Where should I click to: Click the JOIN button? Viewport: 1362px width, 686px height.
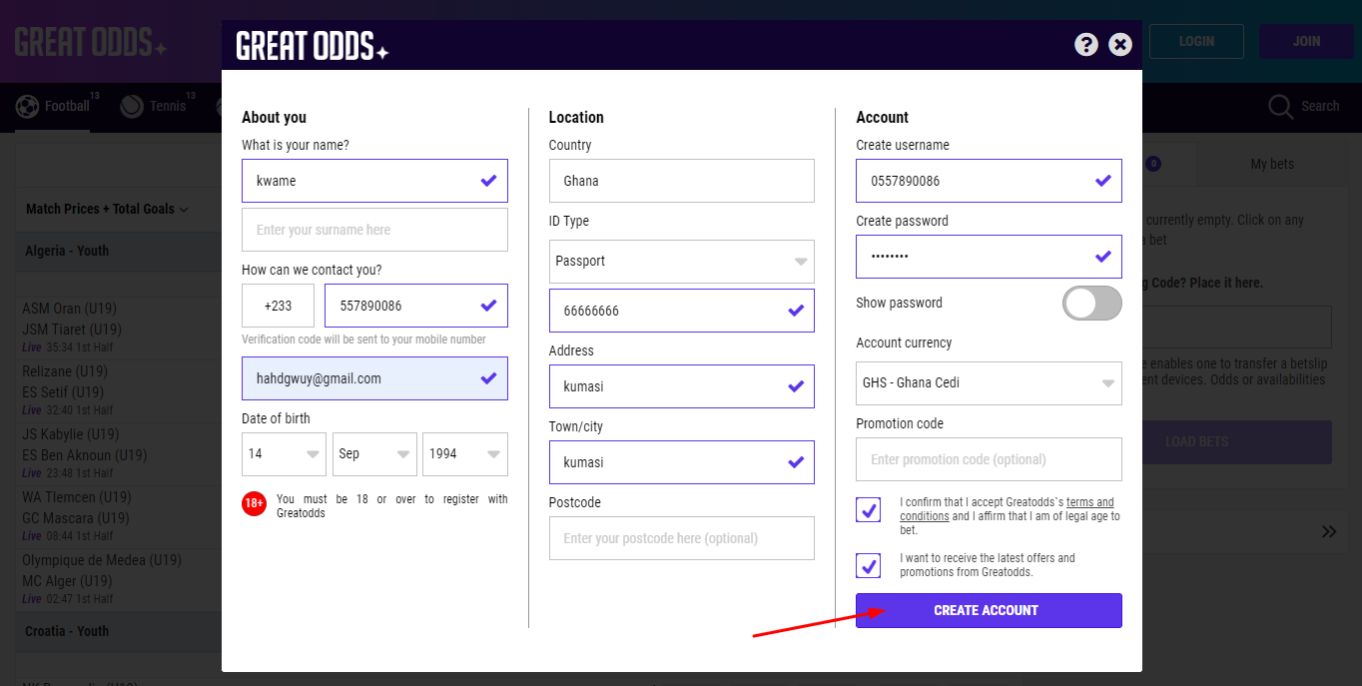(1306, 41)
